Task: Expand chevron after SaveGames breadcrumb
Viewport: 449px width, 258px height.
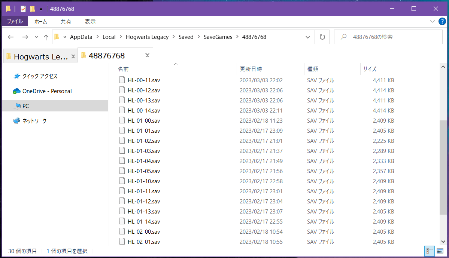Action: point(237,37)
